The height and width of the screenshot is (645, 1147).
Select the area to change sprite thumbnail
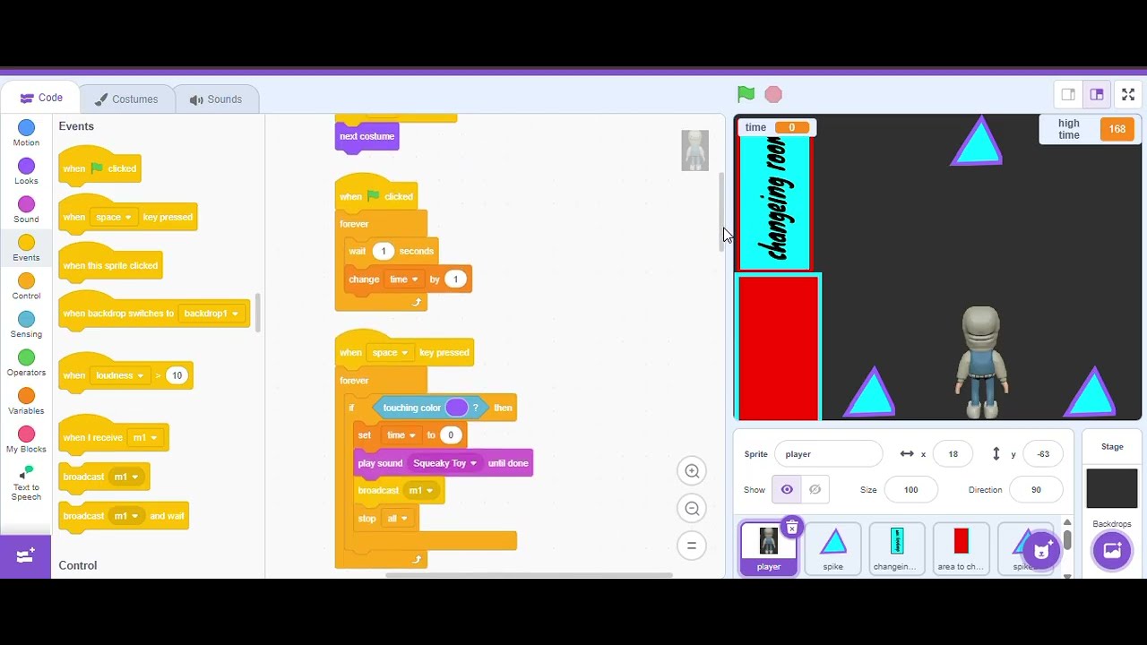pyautogui.click(x=962, y=548)
